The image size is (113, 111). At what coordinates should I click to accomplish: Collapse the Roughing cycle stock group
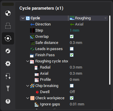28,61
